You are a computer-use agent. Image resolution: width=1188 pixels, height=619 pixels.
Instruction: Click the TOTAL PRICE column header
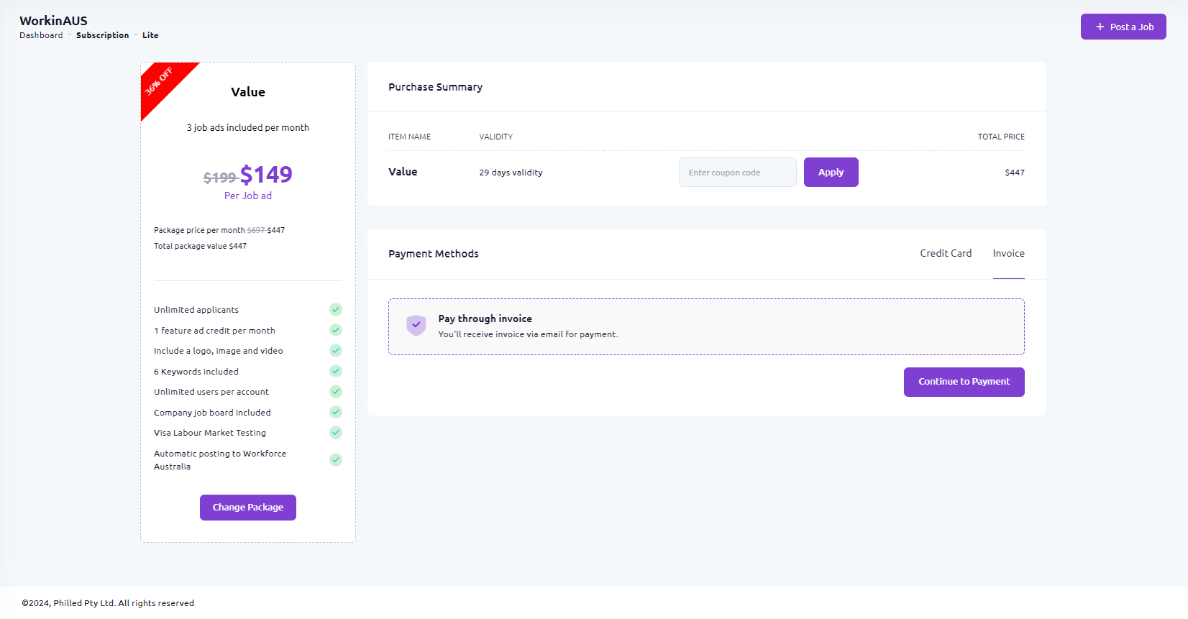[x=1001, y=137]
